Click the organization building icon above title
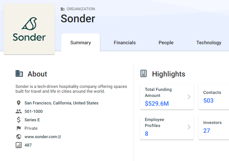The width and height of the screenshot is (229, 161). [63, 9]
